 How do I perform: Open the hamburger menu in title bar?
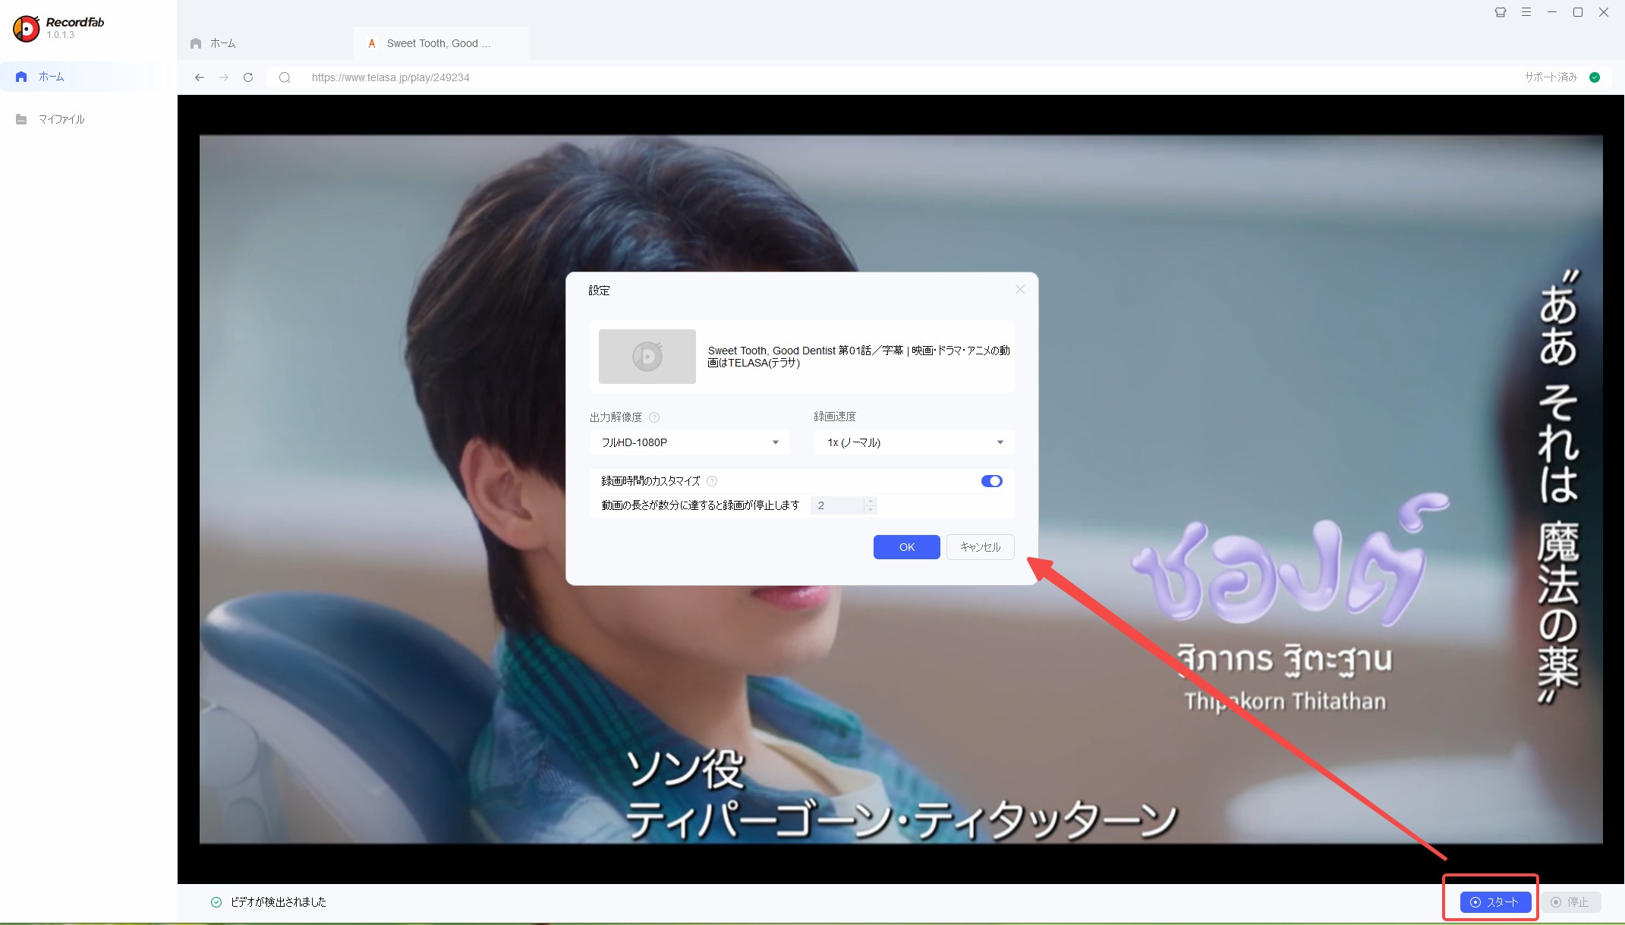point(1526,12)
